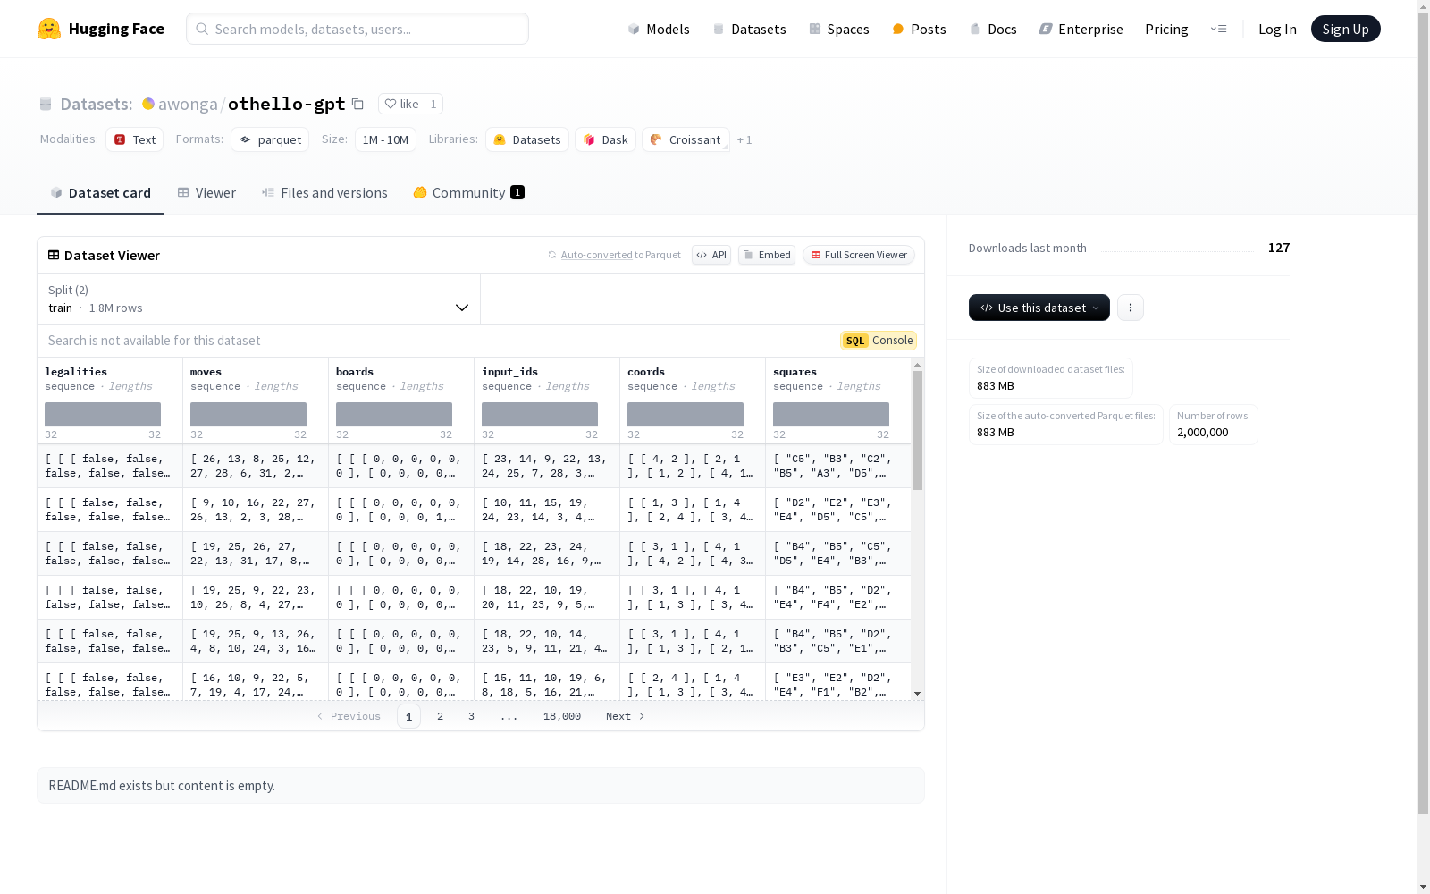
Task: Show the +1 additional libraries
Action: 744,140
